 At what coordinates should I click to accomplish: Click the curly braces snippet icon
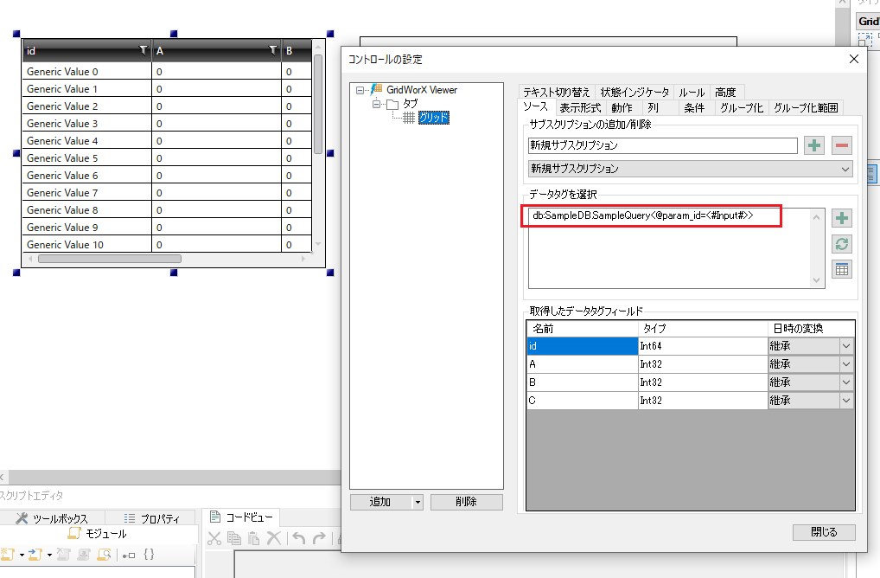tap(149, 554)
